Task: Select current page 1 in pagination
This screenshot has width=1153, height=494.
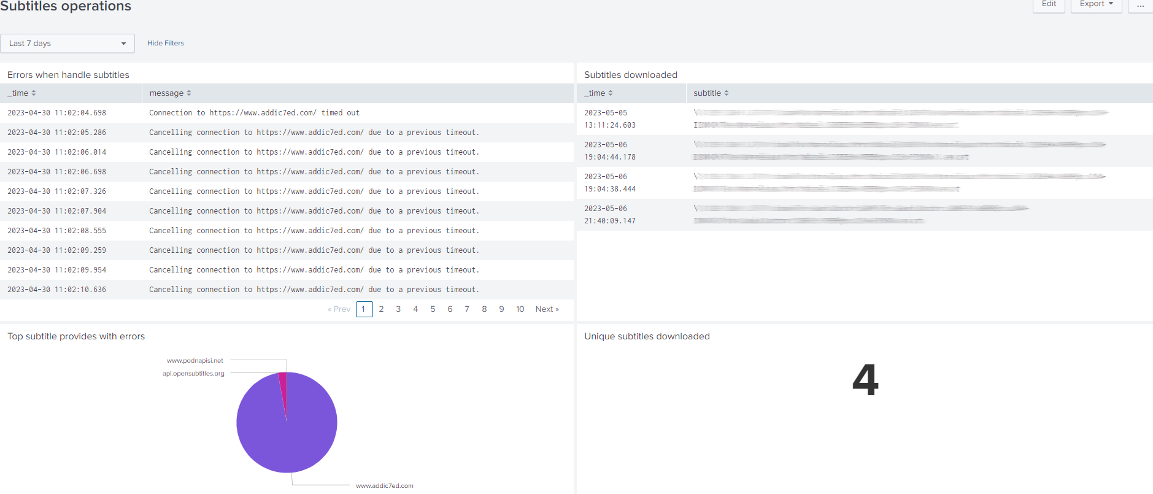Action: tap(364, 309)
